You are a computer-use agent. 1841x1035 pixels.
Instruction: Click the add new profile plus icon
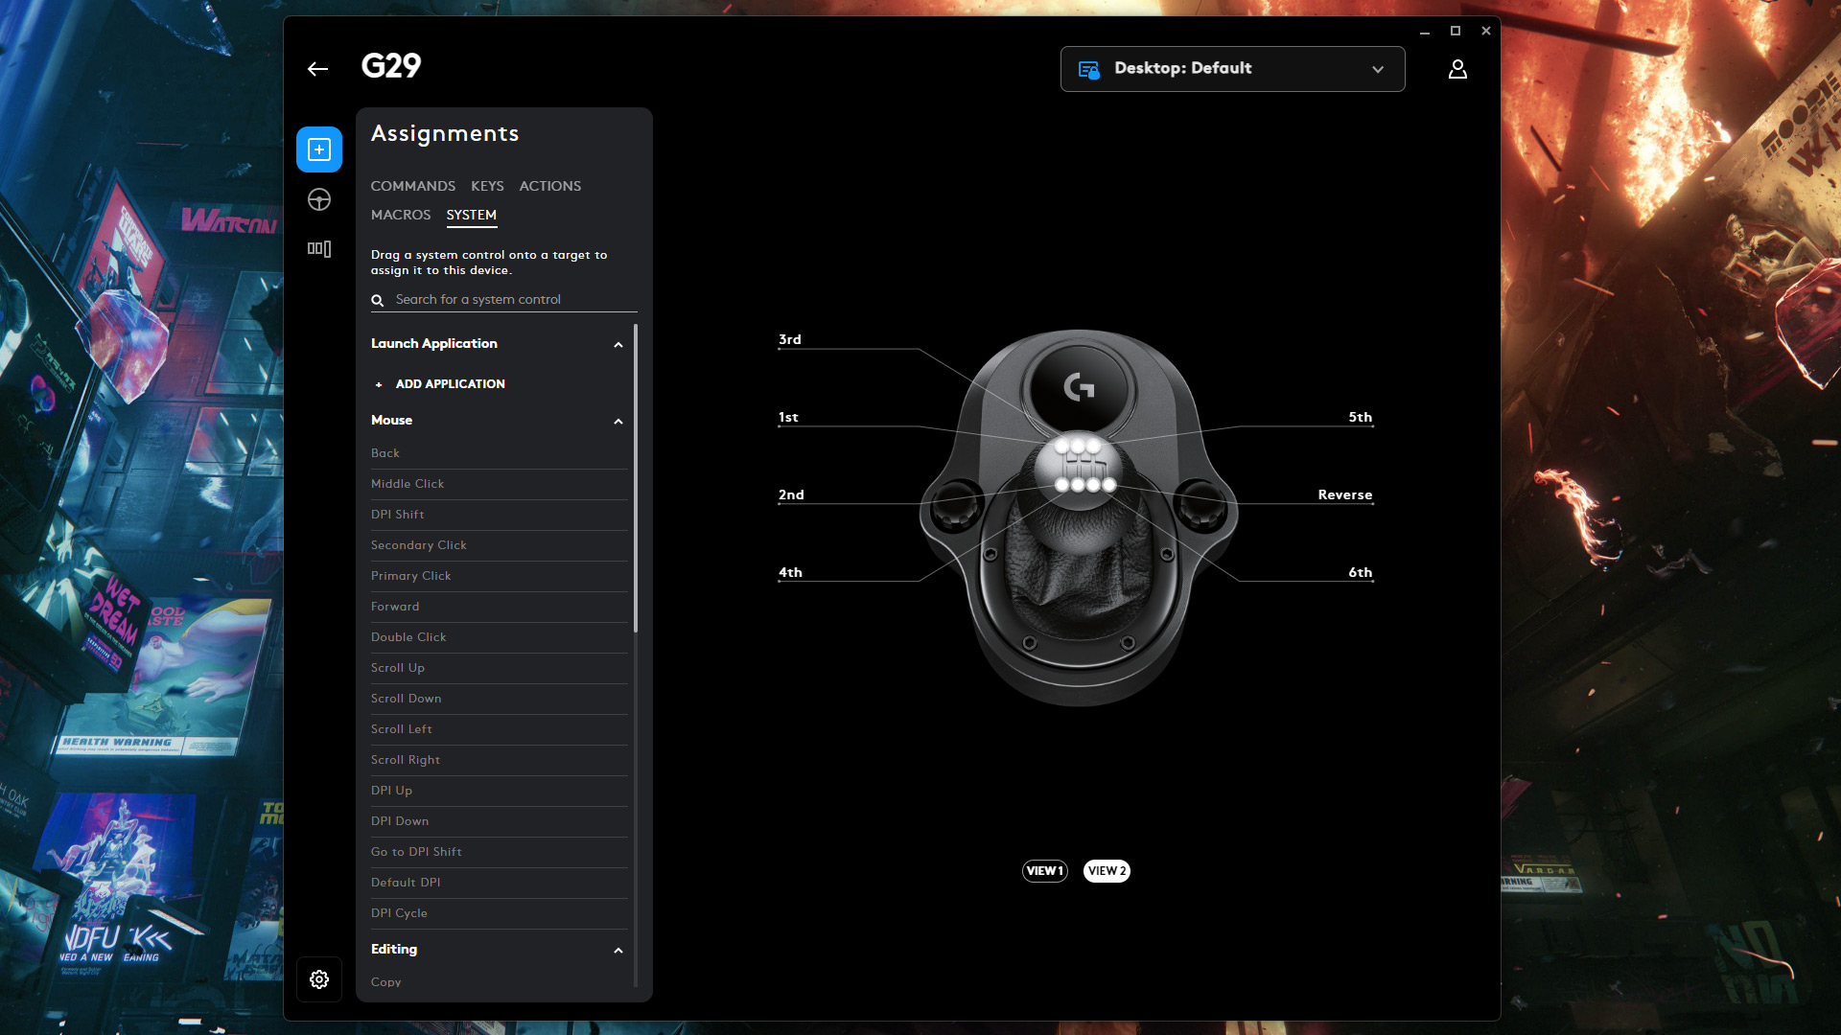click(318, 150)
